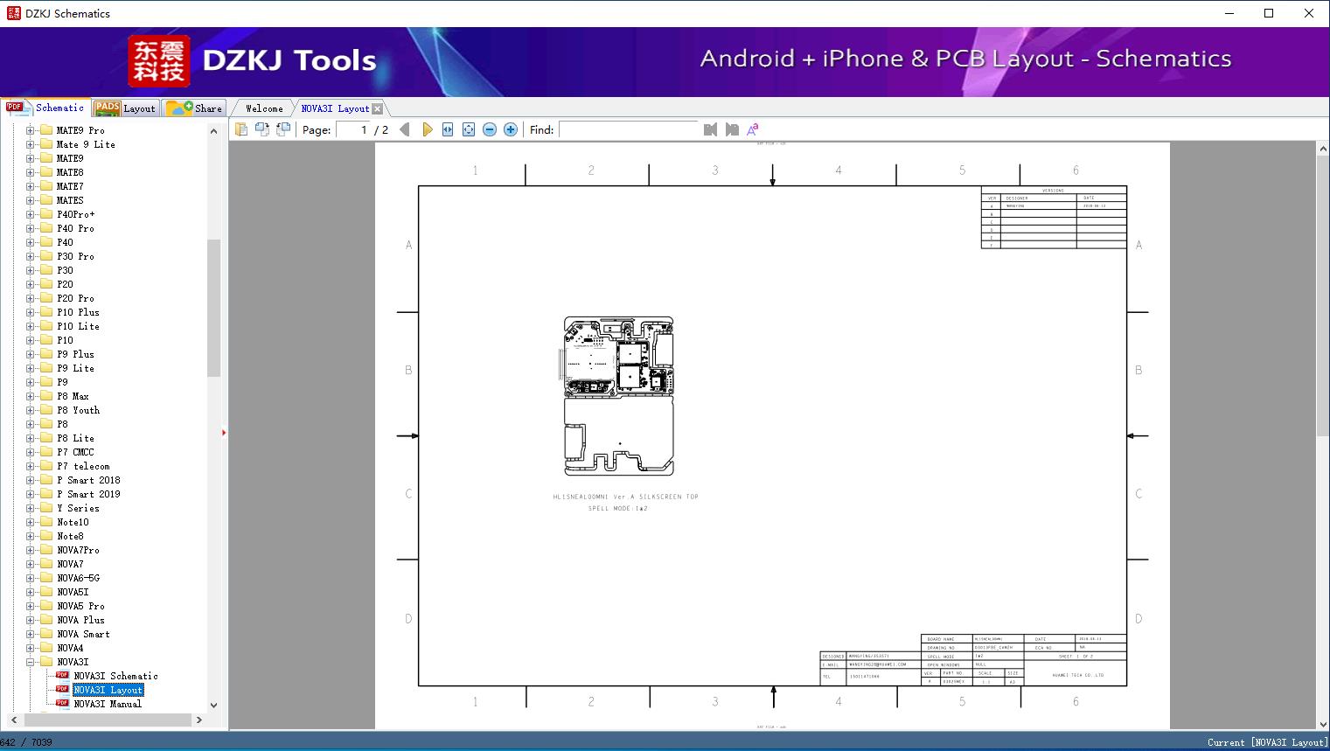Click the PDF icon beside NOVA3I Layout

(x=62, y=690)
